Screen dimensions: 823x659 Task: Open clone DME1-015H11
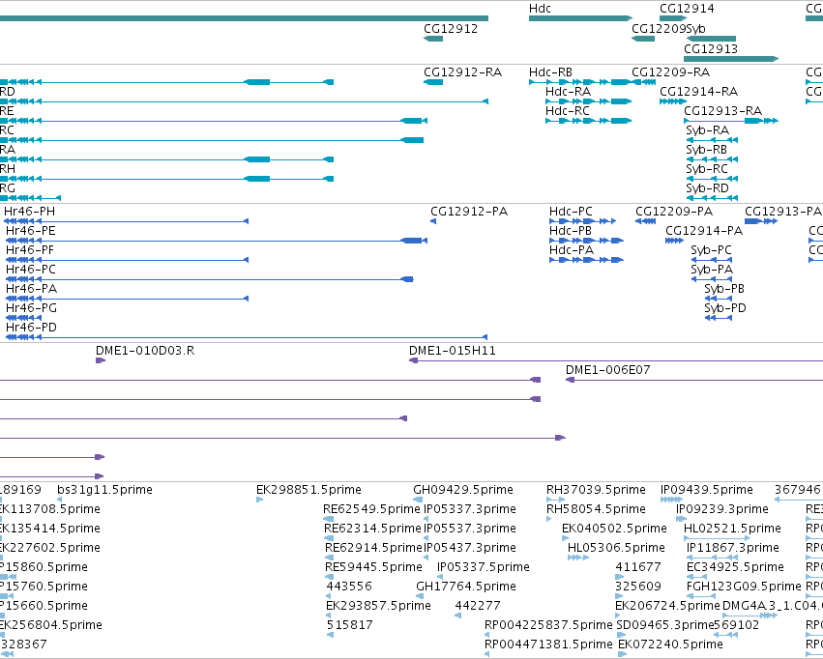pos(452,351)
